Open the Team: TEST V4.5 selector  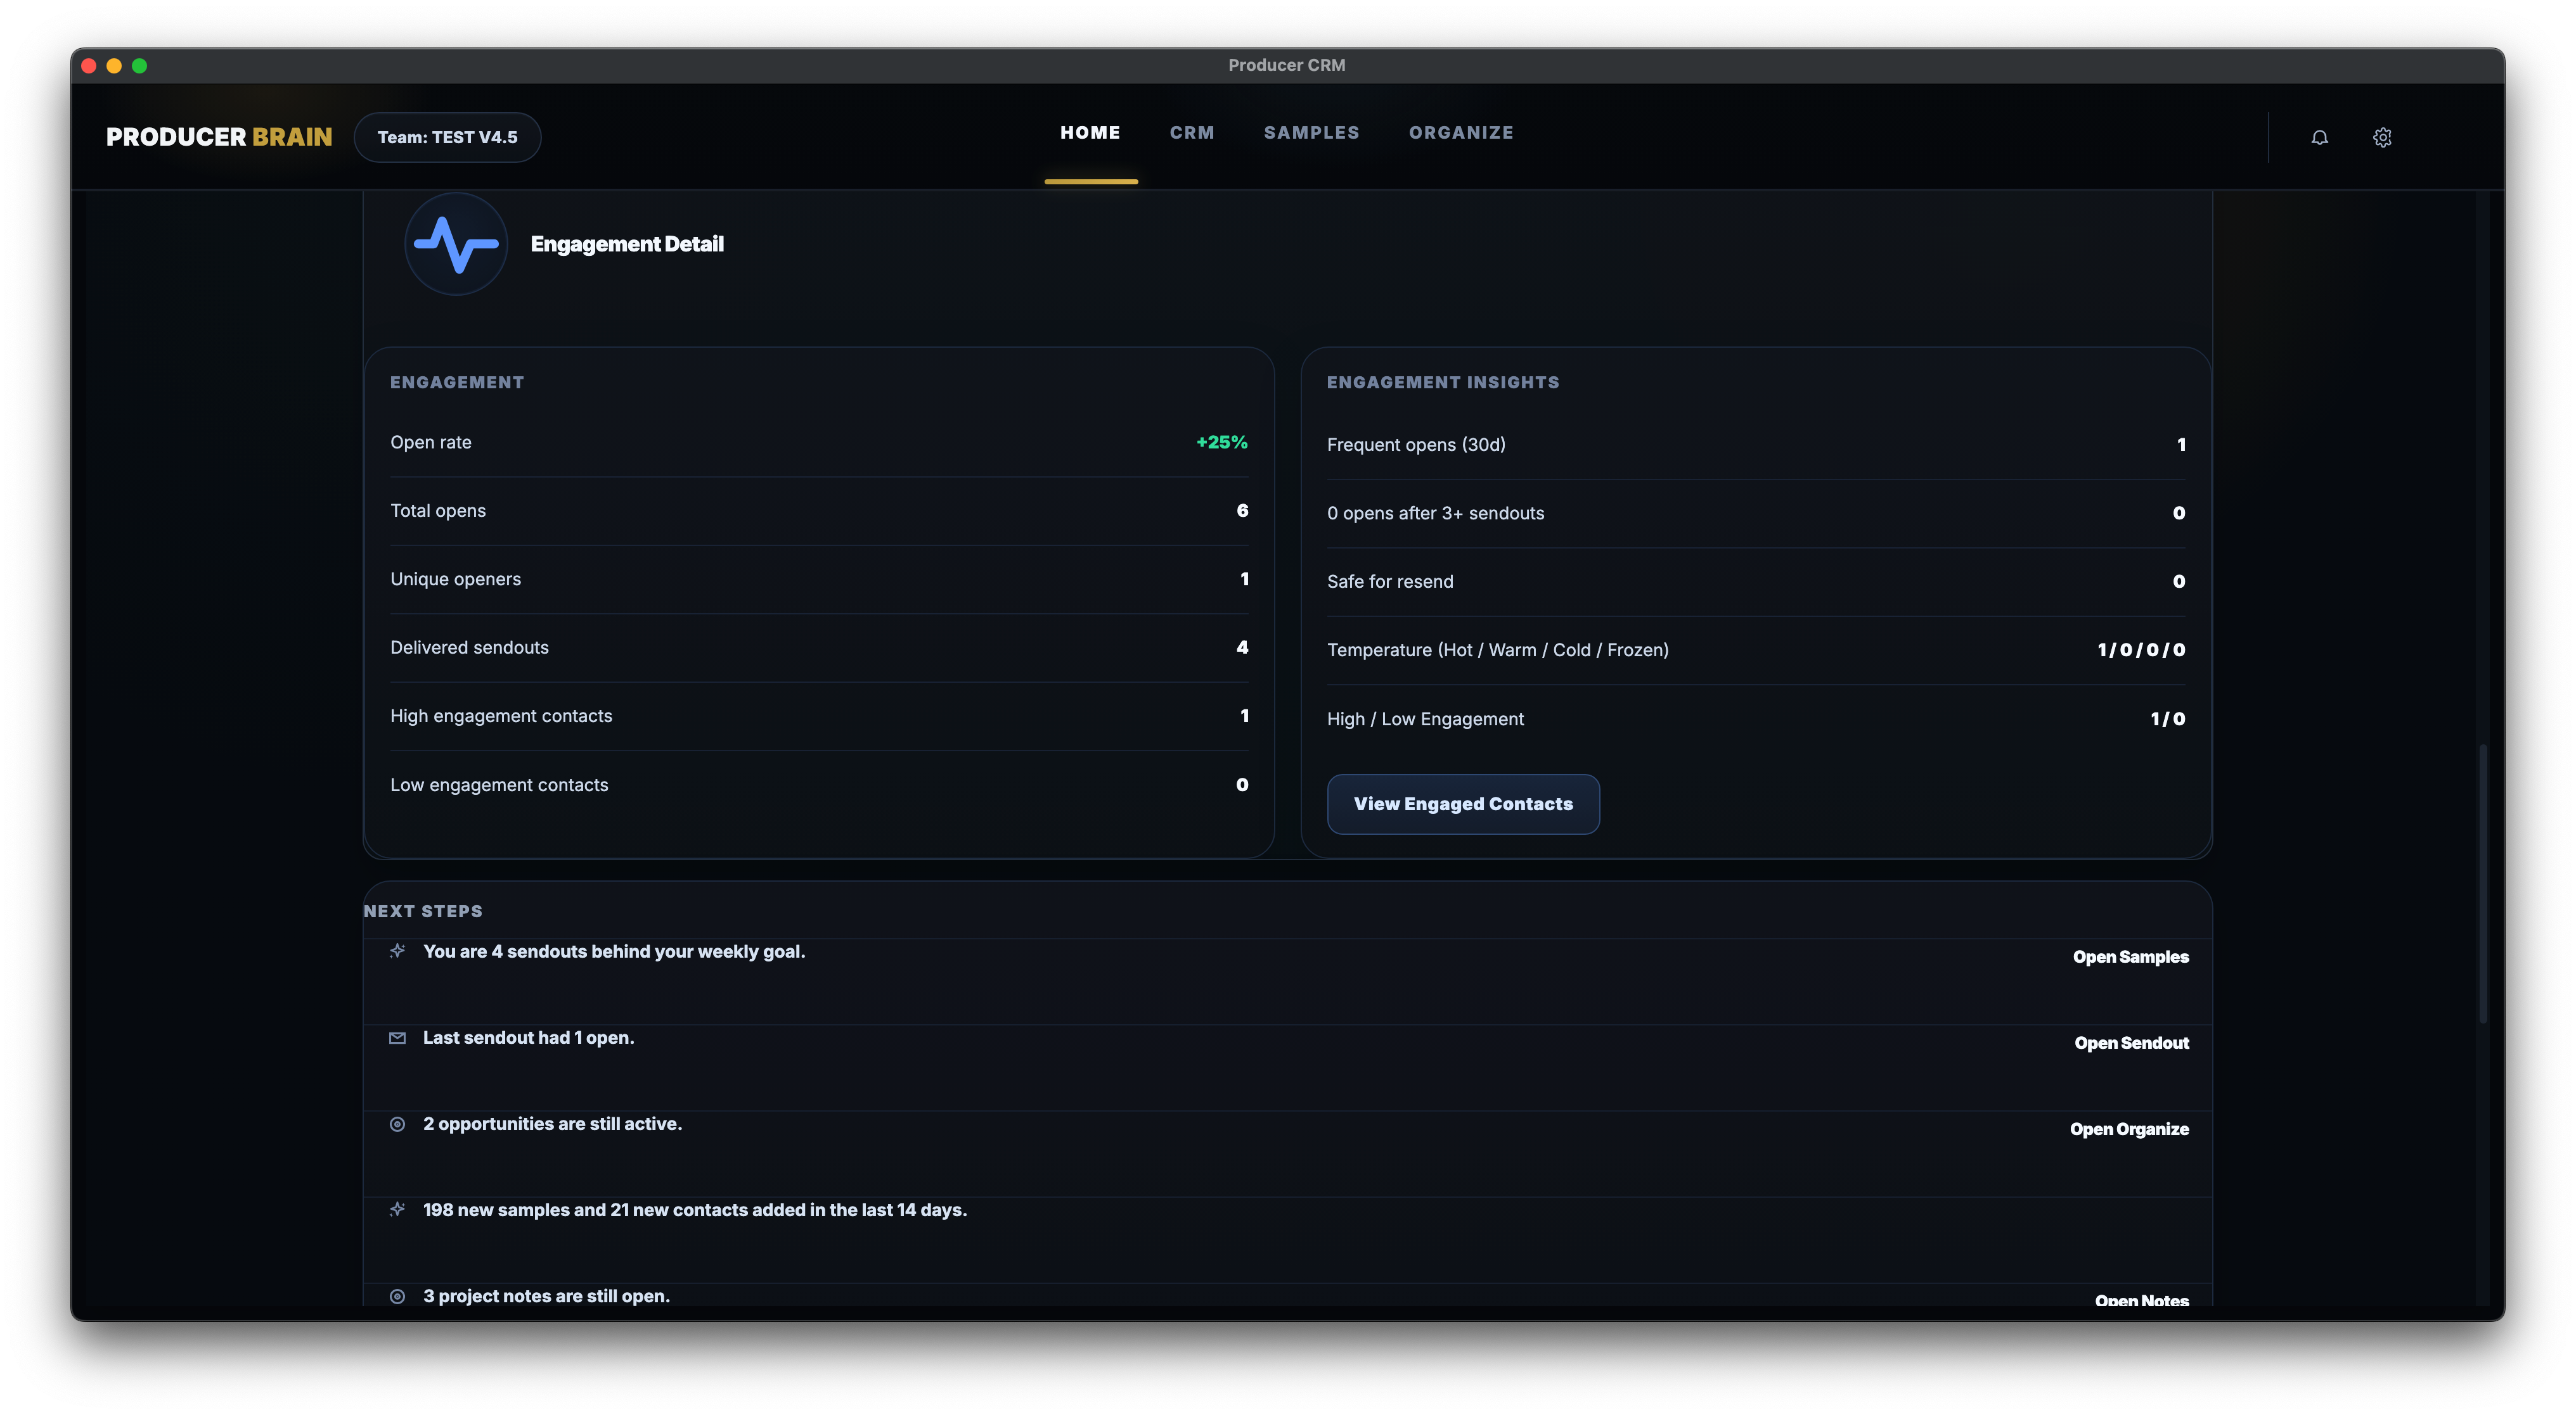click(447, 137)
